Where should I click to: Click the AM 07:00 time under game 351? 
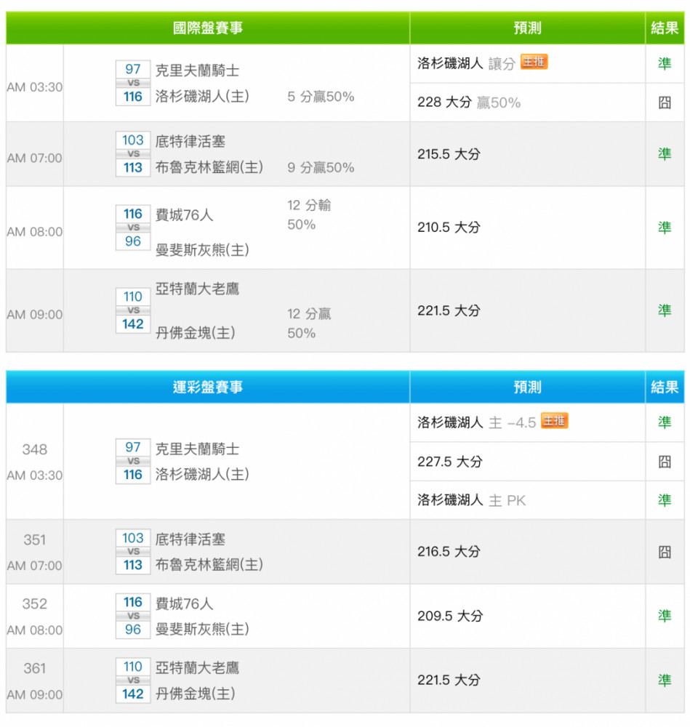[35, 566]
